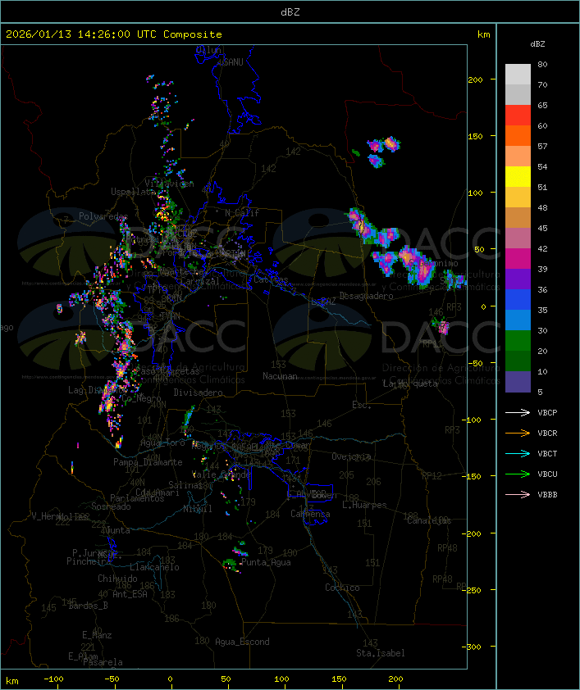Click the Polvaredas map label
The image size is (580, 690).
pos(103,216)
